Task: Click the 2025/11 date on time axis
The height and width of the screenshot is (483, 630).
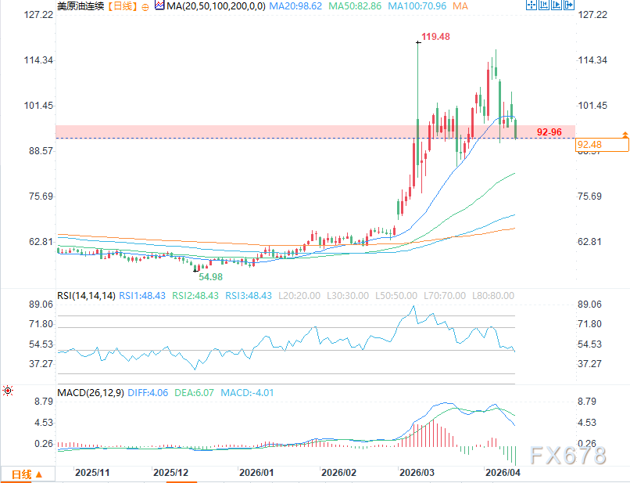Action: [92, 473]
